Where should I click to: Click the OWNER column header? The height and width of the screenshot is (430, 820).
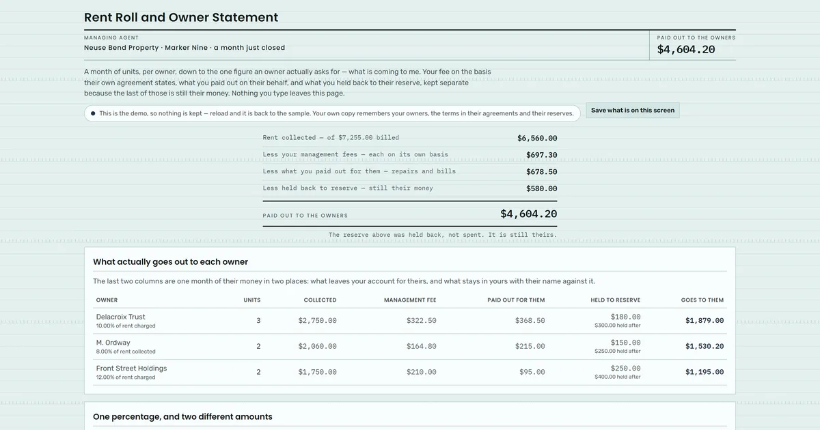107,300
